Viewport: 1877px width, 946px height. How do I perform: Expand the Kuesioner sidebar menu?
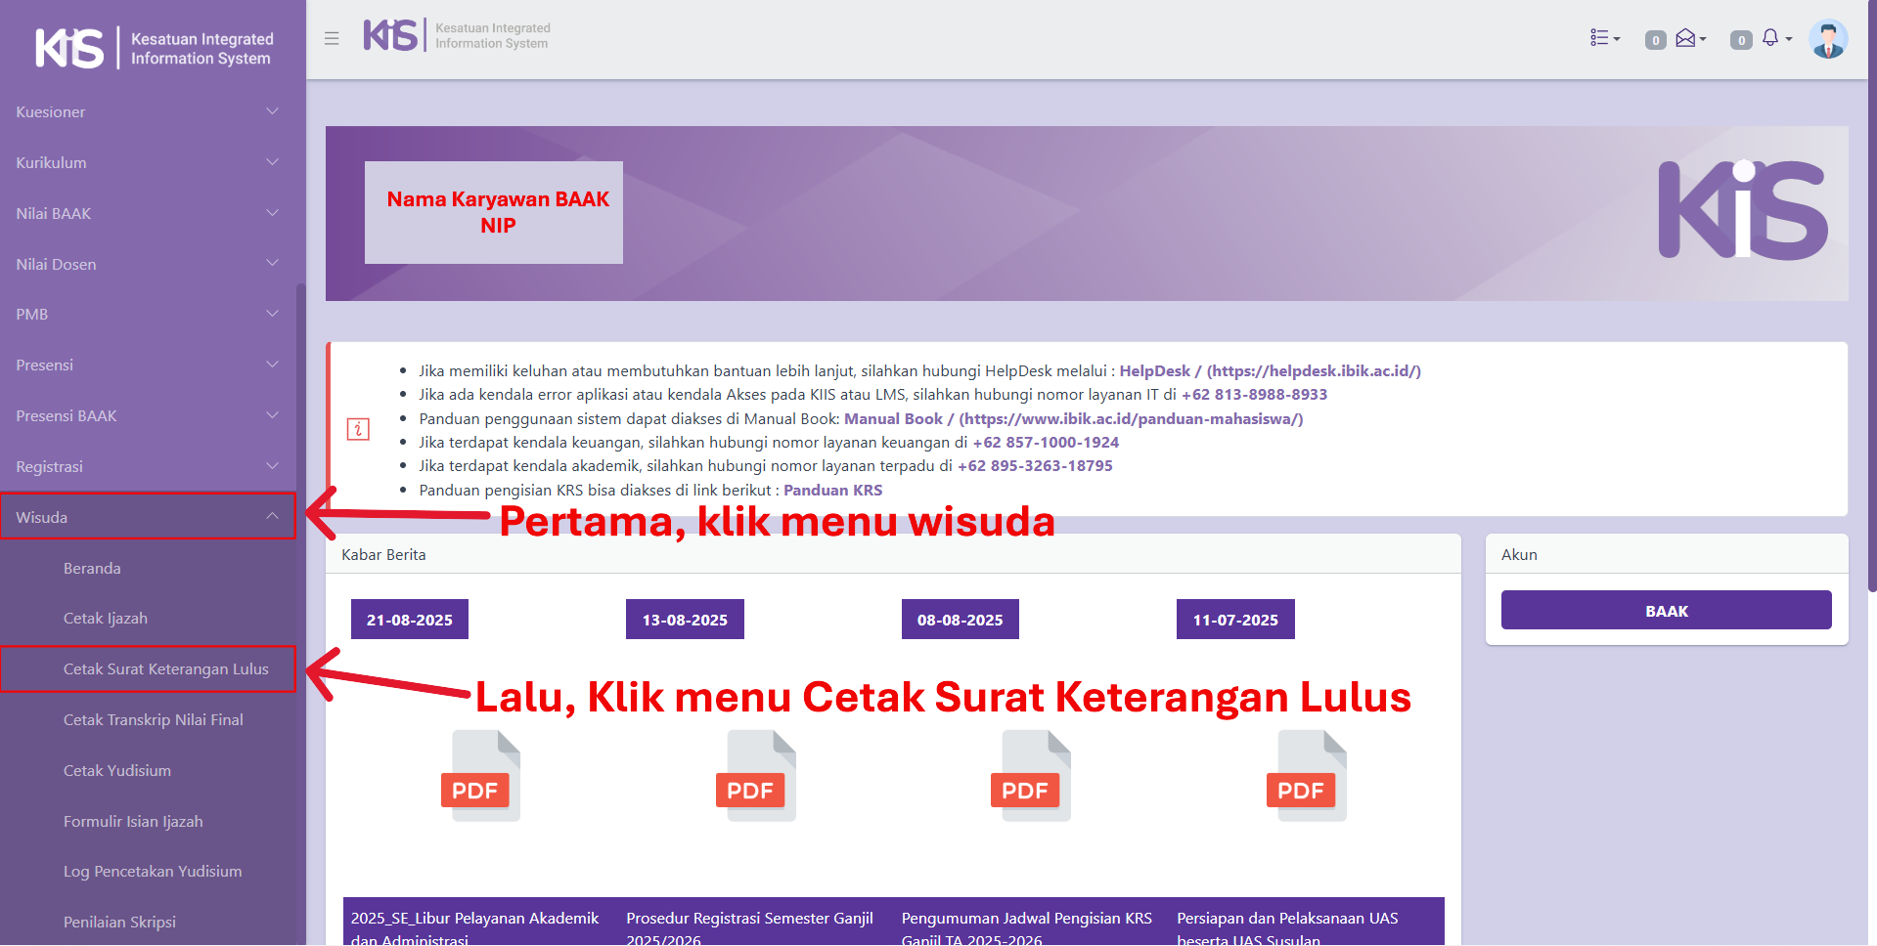coord(147,112)
